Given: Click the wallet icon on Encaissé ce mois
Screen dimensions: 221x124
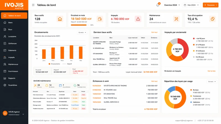Looking at the screenshot, I should click(100, 19).
